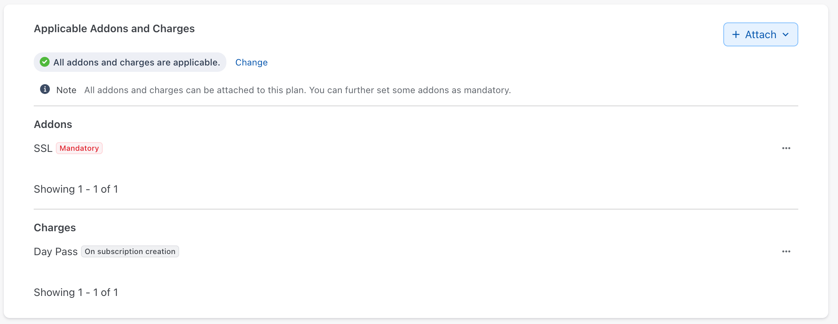The height and width of the screenshot is (324, 838).
Task: Click the Addons section heading
Action: (x=53, y=124)
